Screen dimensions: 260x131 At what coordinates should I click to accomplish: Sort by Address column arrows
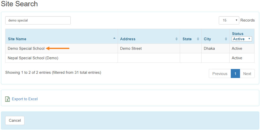click(x=176, y=39)
